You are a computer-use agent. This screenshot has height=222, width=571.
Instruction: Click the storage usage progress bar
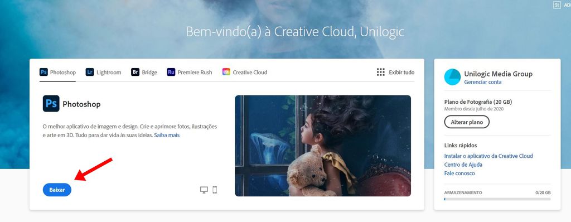tap(497, 199)
